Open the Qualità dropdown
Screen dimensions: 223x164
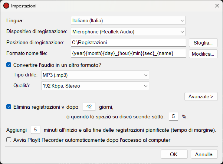point(95,86)
